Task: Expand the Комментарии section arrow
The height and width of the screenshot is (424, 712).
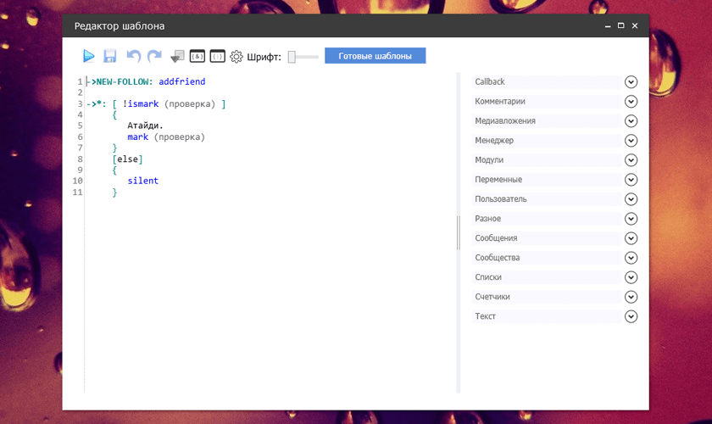Action: tap(631, 102)
